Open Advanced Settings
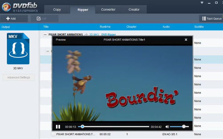 [19, 77]
